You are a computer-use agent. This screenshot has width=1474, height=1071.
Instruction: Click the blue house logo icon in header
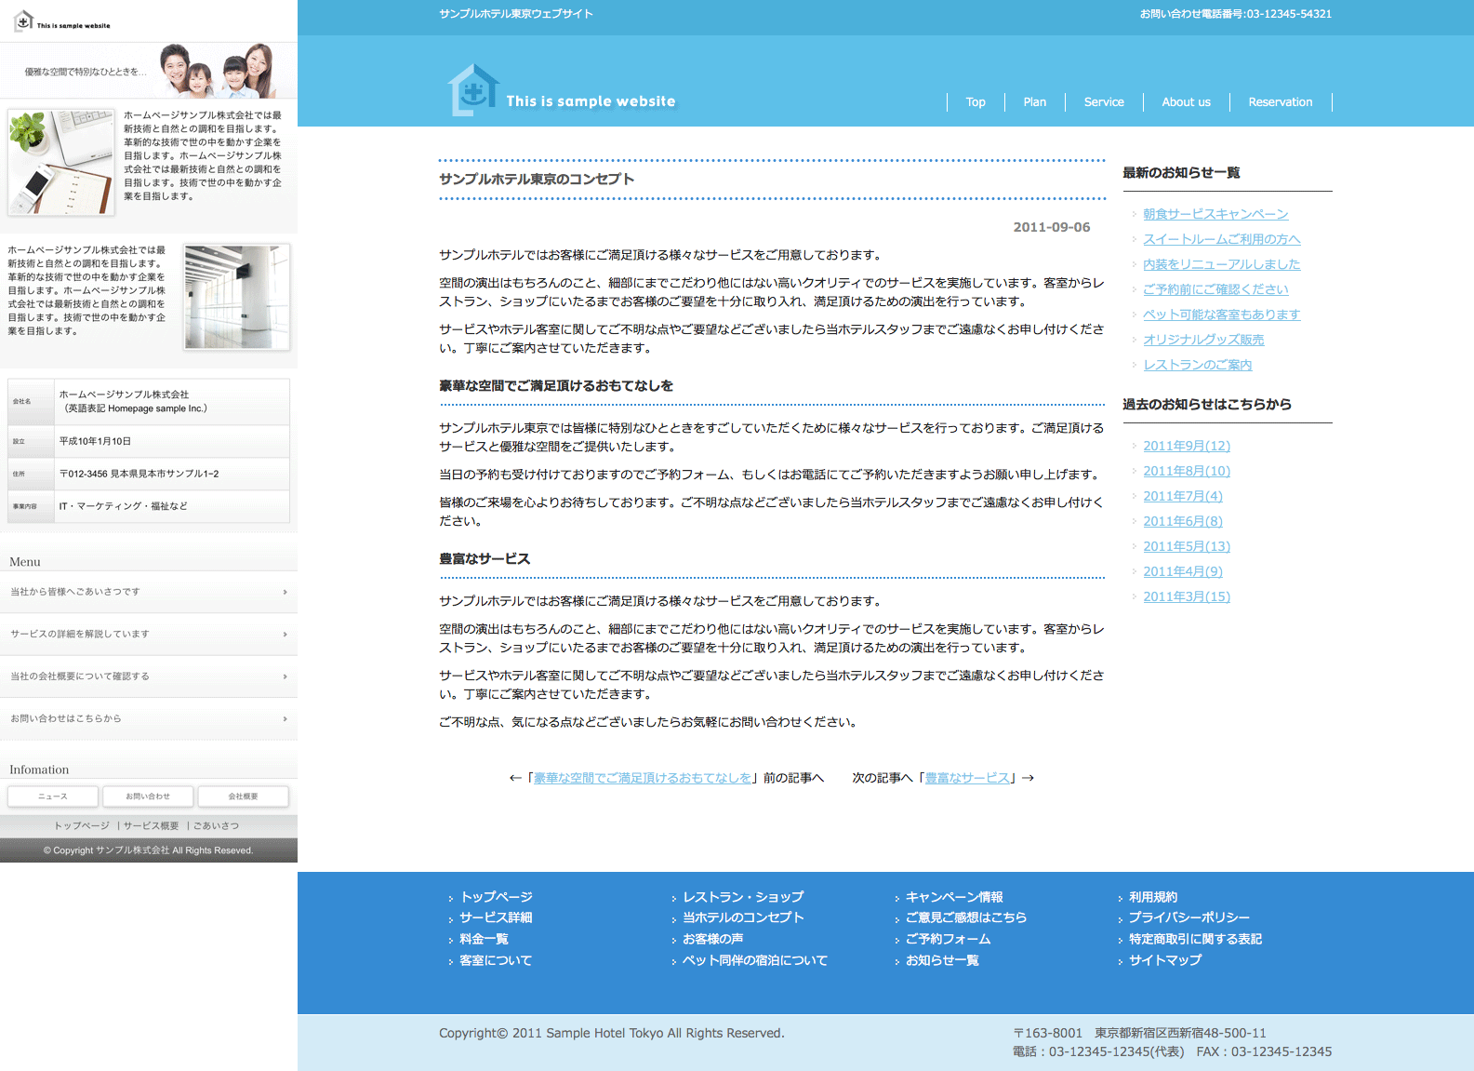473,90
